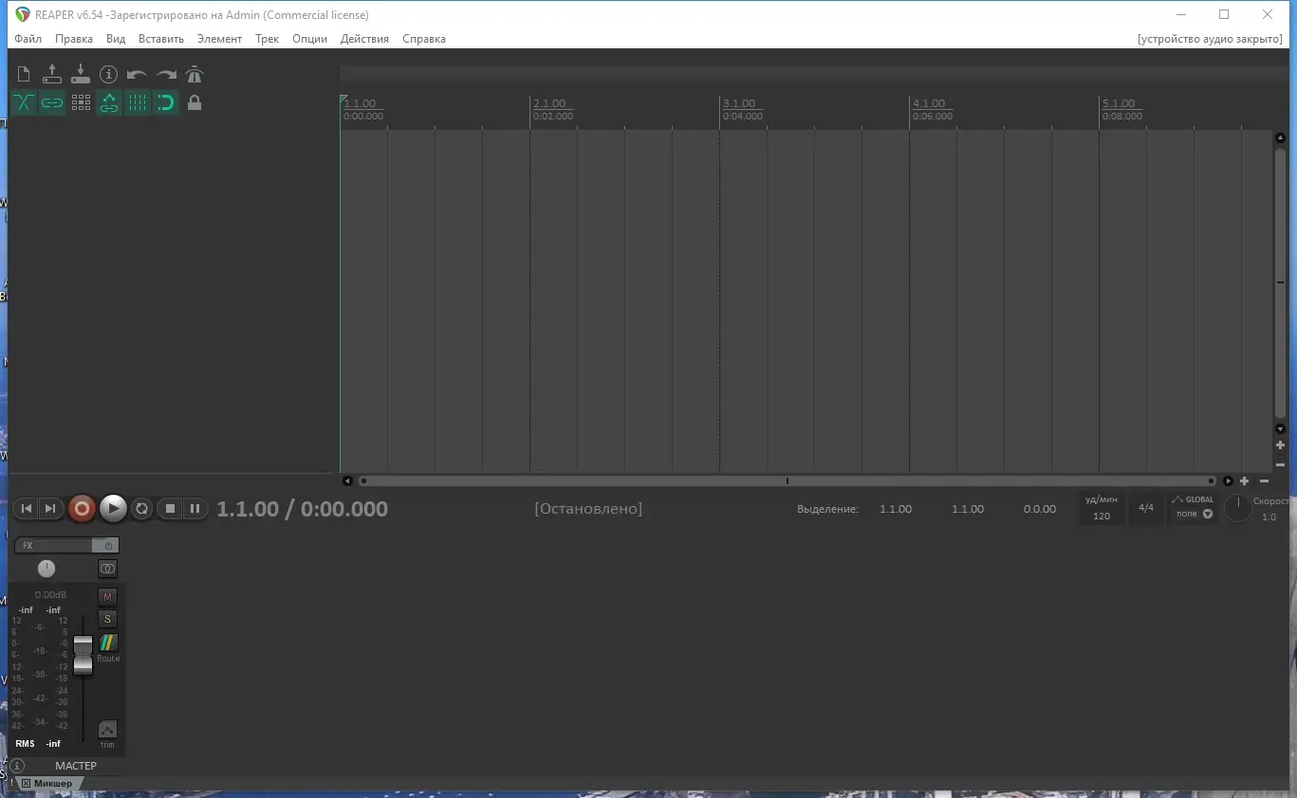
Task: Click the 1.1.00 / 0:00.000 time display
Action: 303,509
